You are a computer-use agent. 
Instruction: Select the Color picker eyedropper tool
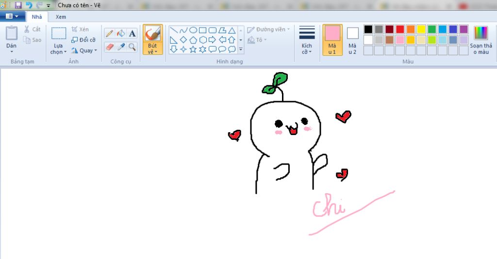(x=121, y=47)
